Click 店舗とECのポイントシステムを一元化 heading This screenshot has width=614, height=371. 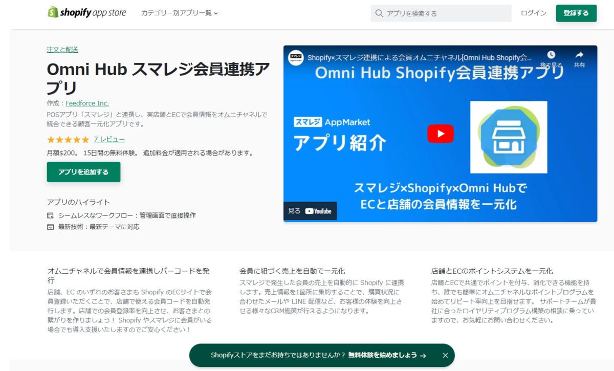[x=492, y=271]
